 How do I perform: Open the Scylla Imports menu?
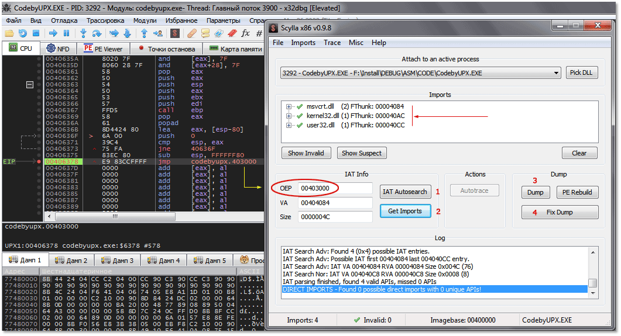coord(303,43)
